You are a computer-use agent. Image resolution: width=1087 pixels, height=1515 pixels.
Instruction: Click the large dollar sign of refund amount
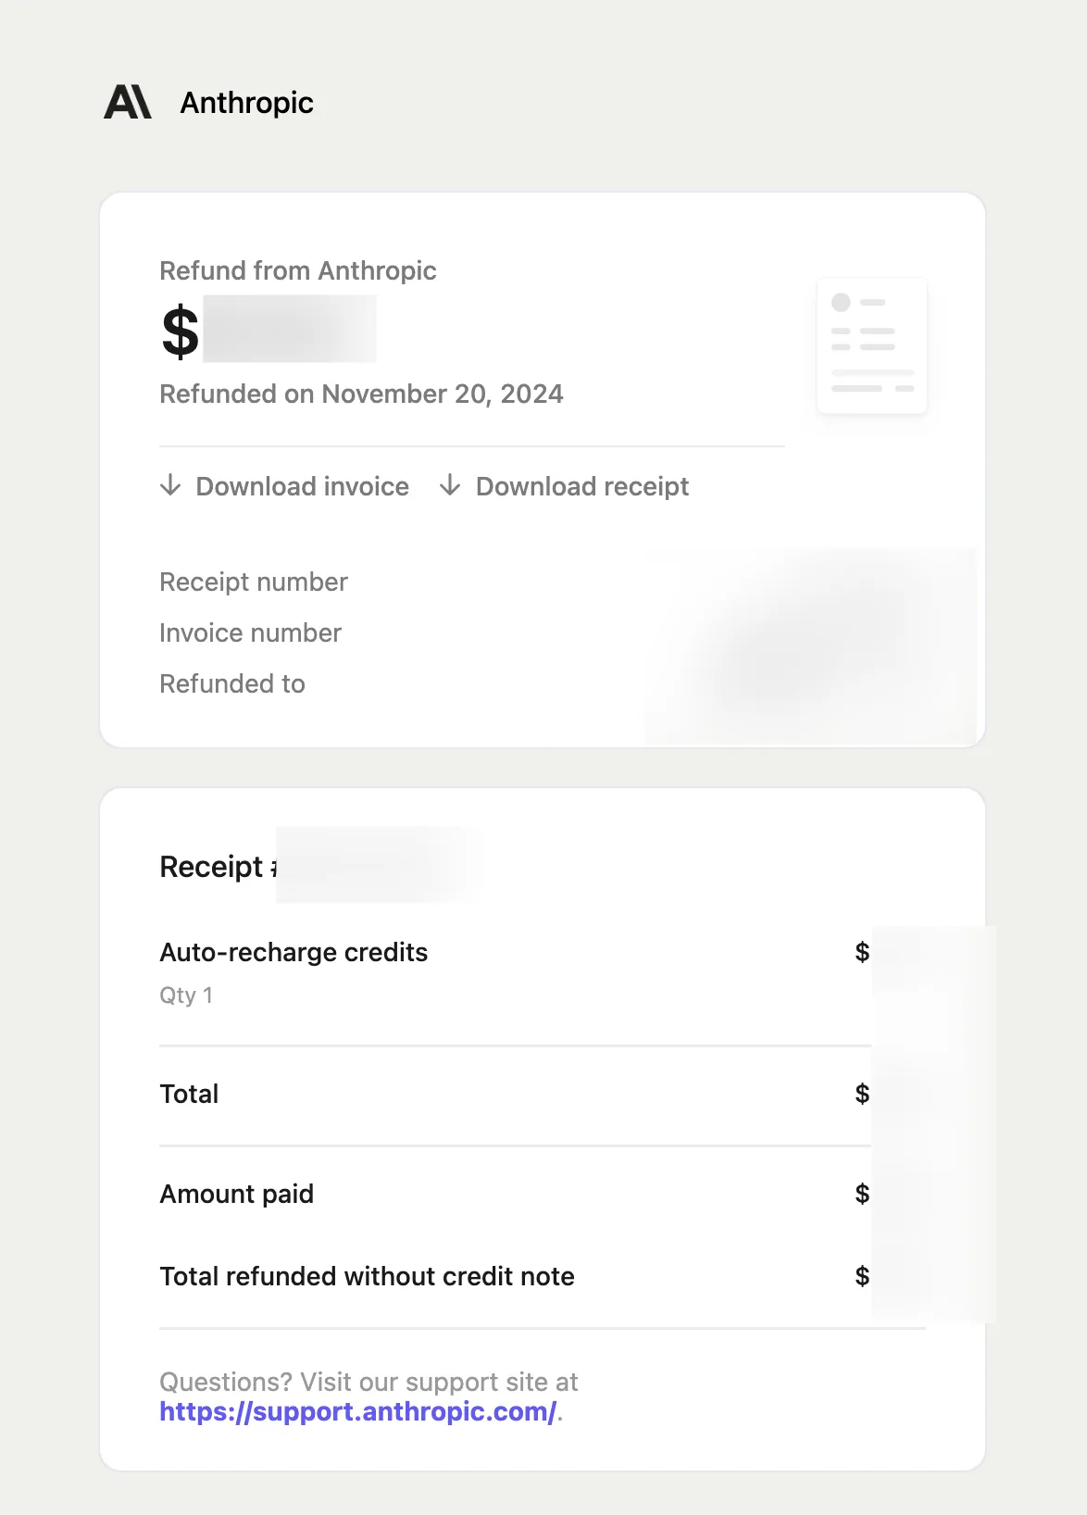pyautogui.click(x=180, y=332)
